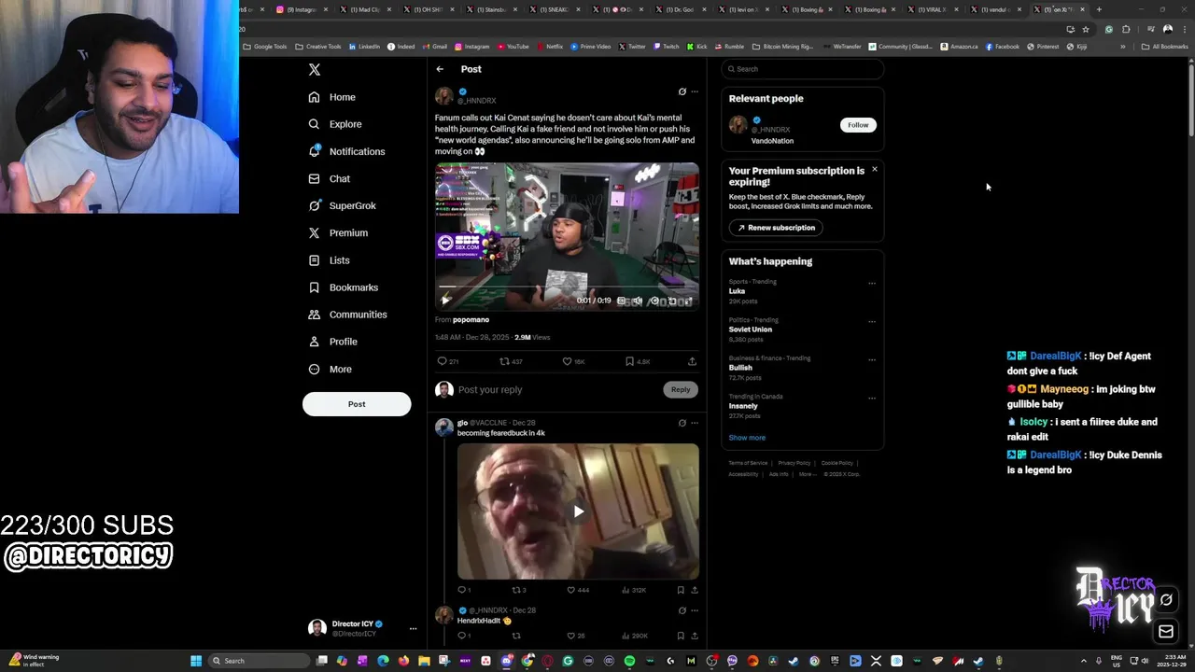Open Notifications in X sidebar

346,151
